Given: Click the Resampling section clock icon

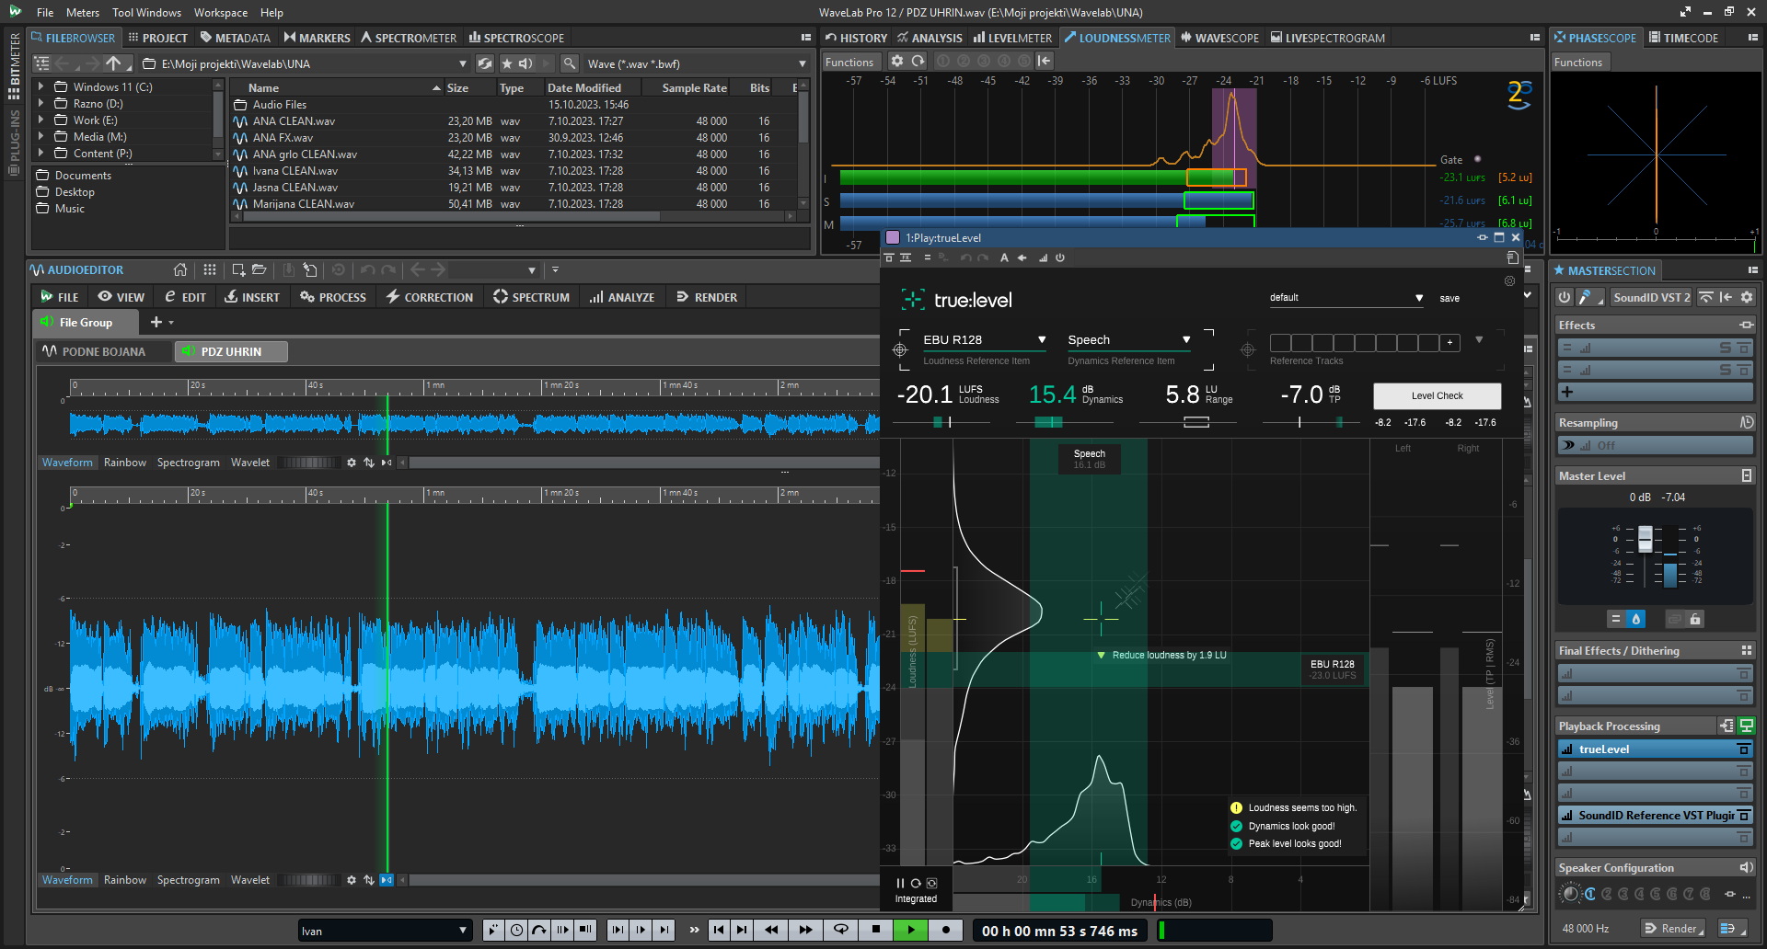Looking at the screenshot, I should point(1746,422).
